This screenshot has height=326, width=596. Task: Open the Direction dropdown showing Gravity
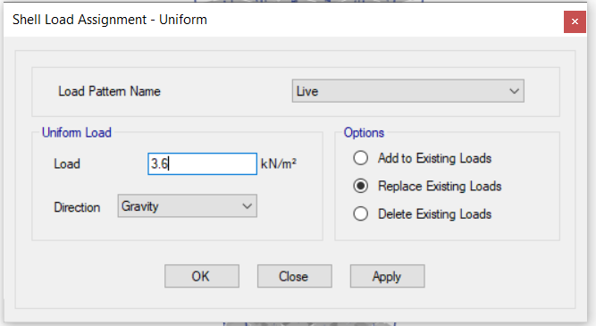187,206
